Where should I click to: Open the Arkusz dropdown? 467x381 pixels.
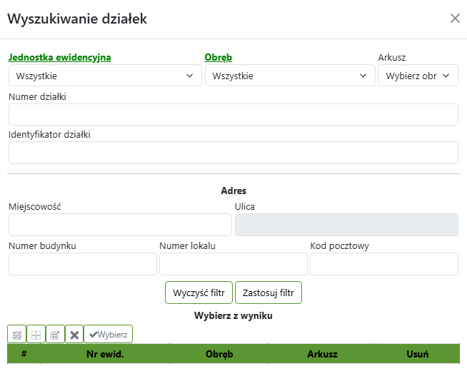pos(418,76)
